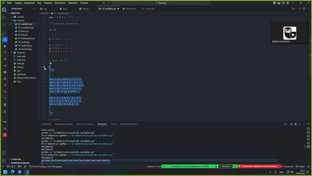The image size is (312, 176).
Task: Open the Правка menu
Action: 18,3
